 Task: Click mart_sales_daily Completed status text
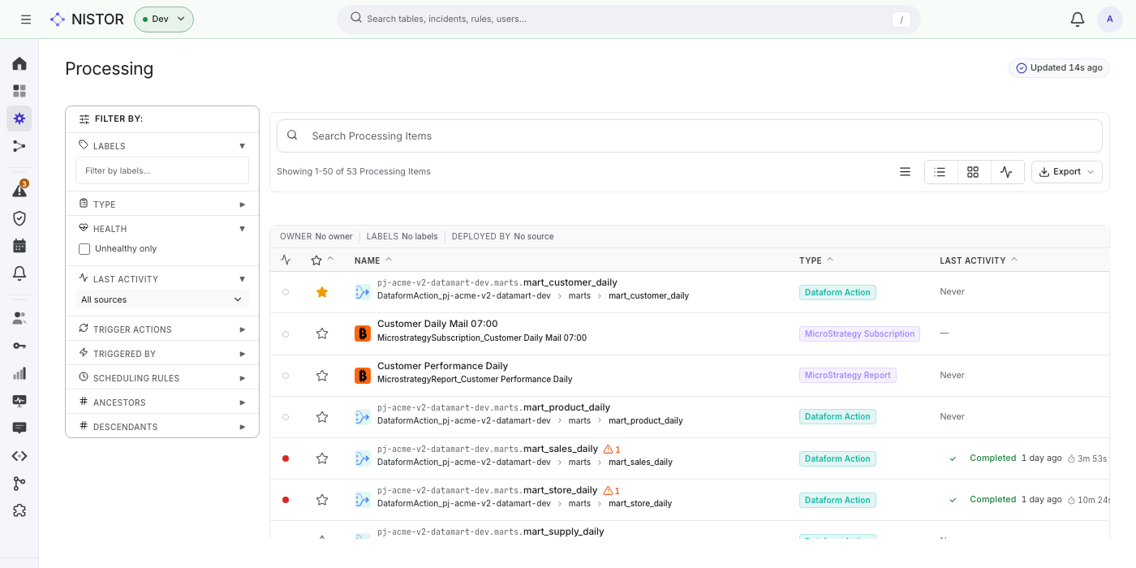(x=993, y=458)
